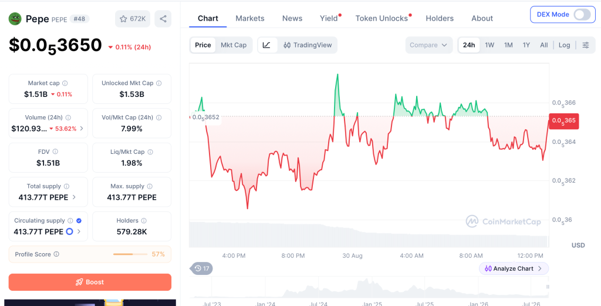Click the $0.0₅3650 price heading
This screenshot has width=601, height=306.
pyautogui.click(x=55, y=46)
